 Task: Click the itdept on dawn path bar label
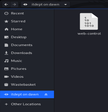click(45, 5)
